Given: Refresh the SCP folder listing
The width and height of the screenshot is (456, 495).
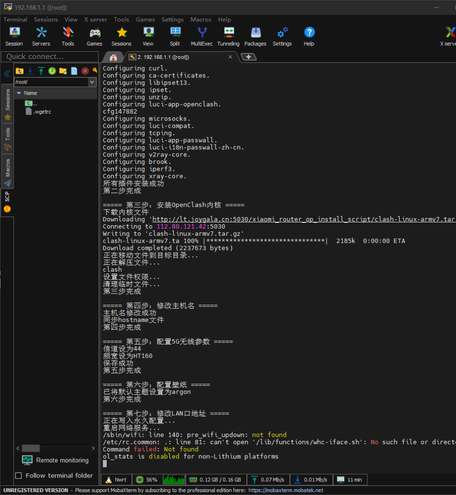Looking at the screenshot, I should [52, 71].
